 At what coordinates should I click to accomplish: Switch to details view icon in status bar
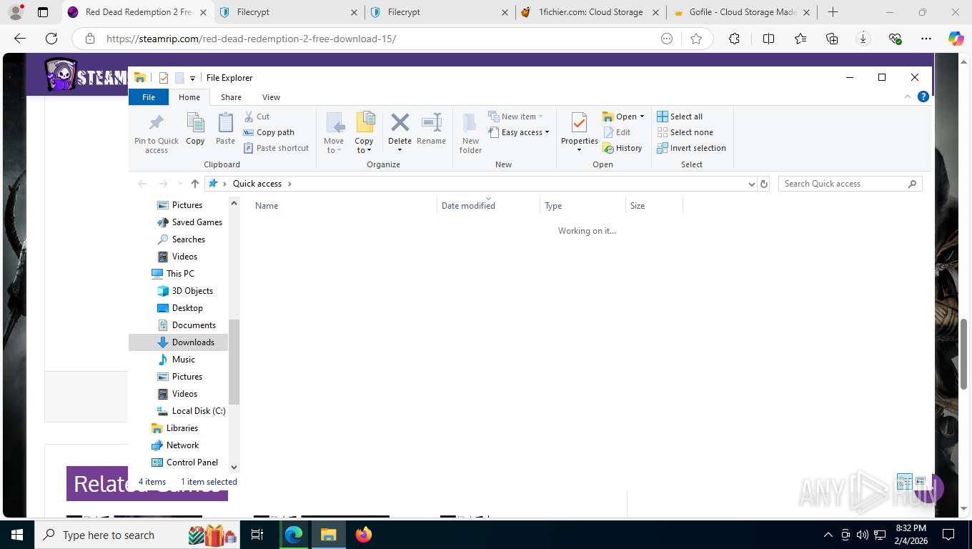point(904,482)
